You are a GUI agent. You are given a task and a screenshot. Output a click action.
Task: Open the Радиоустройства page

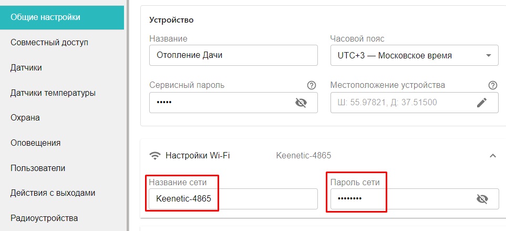(44, 218)
